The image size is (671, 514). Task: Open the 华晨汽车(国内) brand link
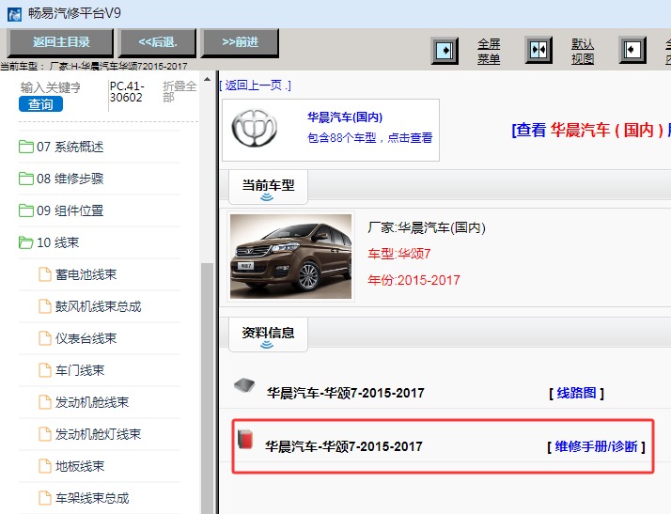click(x=345, y=117)
